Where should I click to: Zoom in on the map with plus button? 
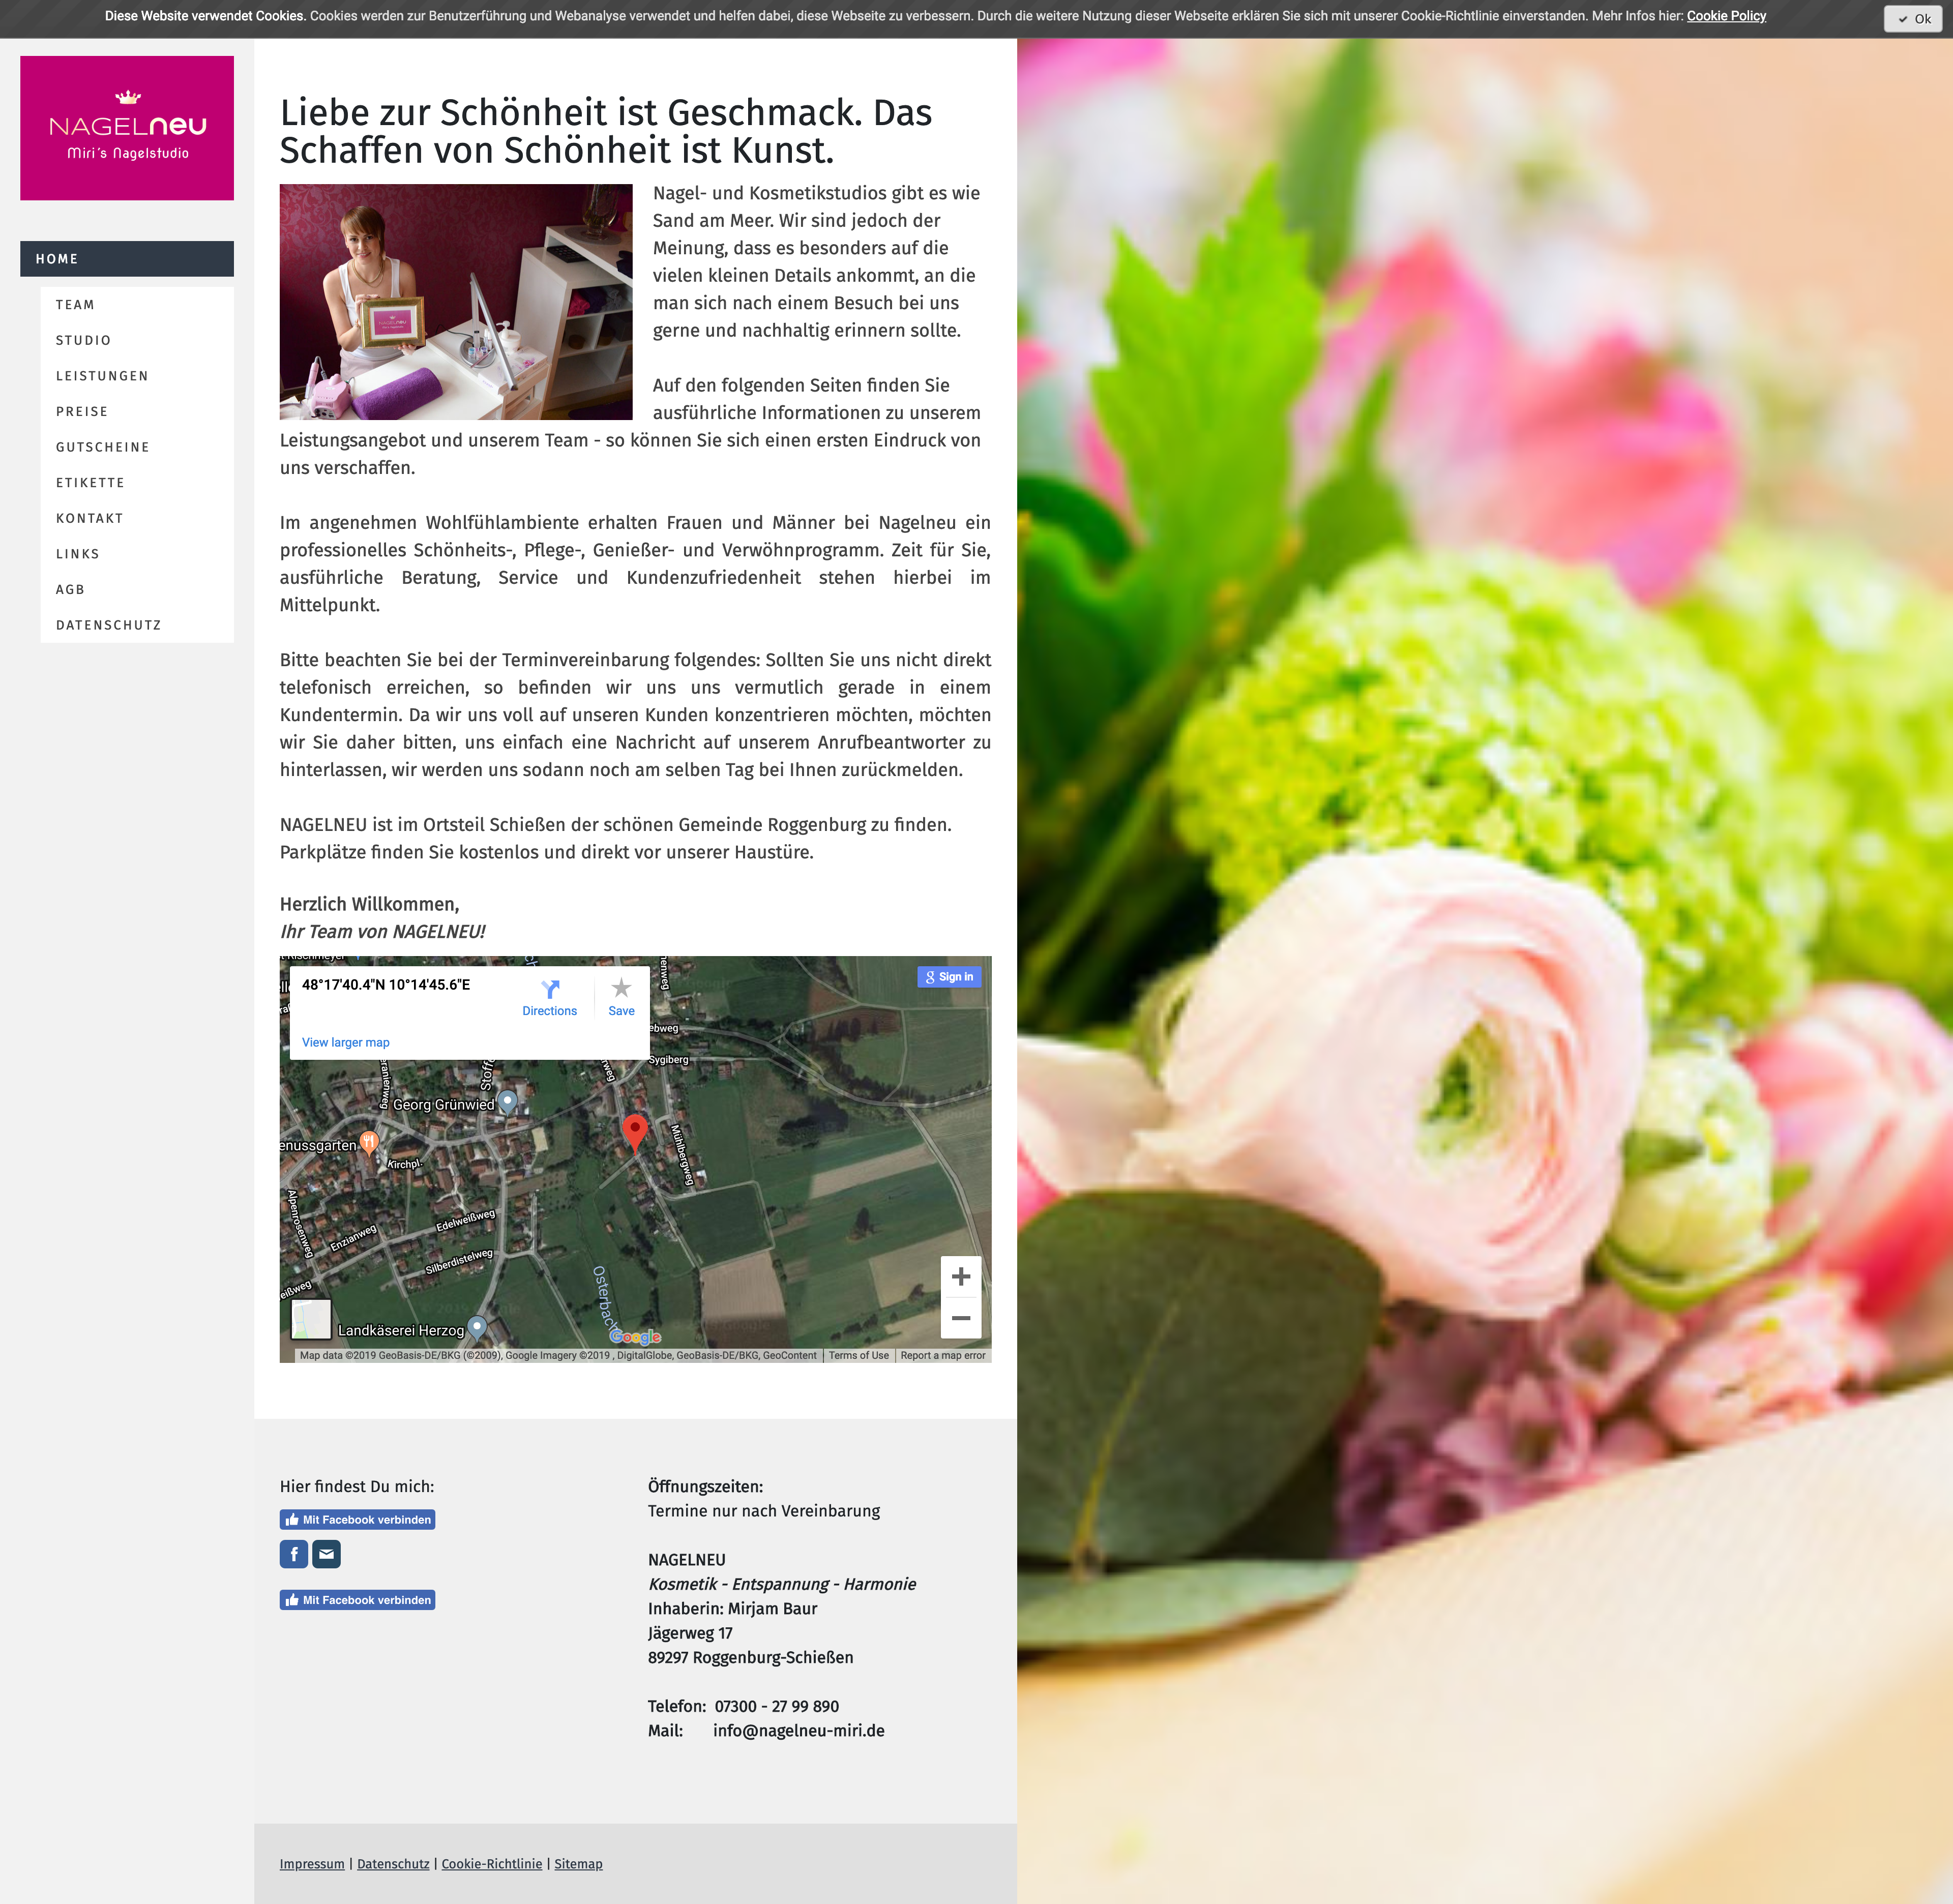point(960,1277)
